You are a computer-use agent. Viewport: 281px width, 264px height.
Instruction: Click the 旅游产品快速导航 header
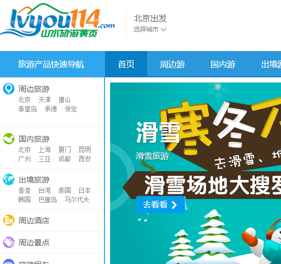coord(51,64)
